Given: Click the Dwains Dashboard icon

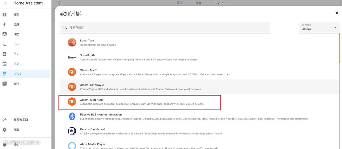Looking at the screenshot, I should tap(72, 131).
